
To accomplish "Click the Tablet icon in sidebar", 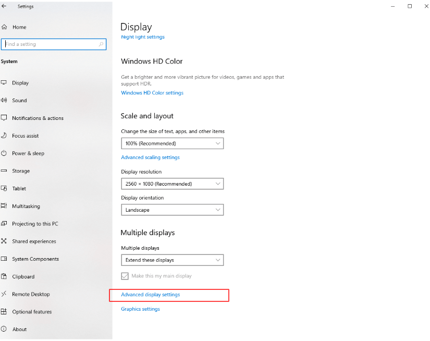I will click(4, 188).
